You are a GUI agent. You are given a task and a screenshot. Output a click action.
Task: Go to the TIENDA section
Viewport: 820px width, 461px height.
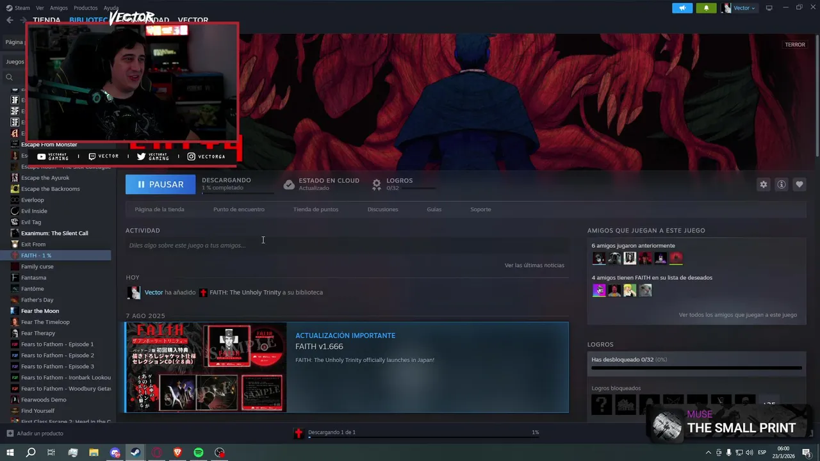point(47,20)
